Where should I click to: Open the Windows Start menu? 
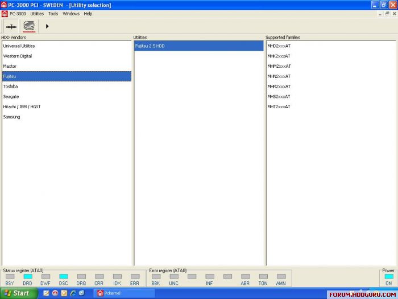(18, 293)
